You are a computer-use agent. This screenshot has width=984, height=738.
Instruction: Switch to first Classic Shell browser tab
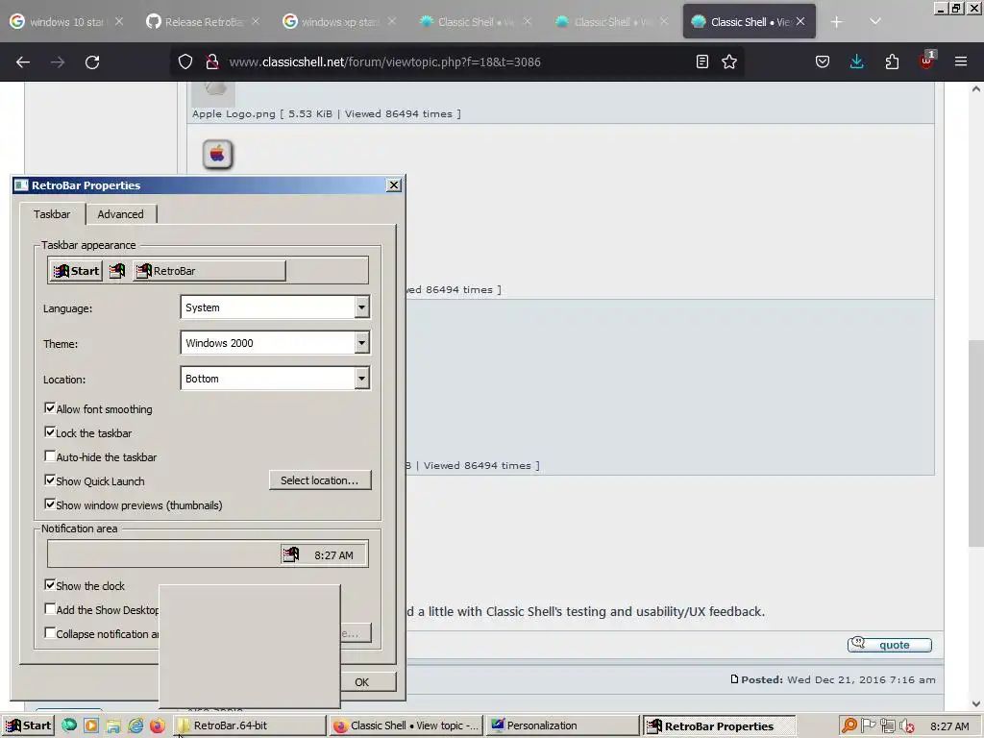click(x=476, y=22)
